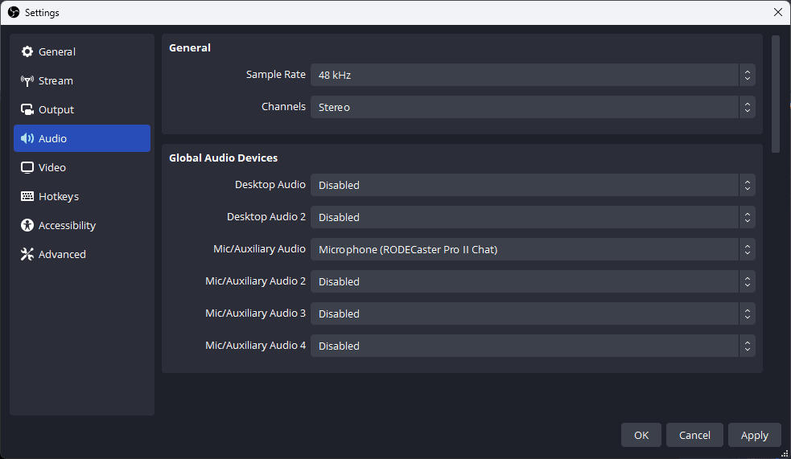Click the vertical scrollbar in settings panel

776,93
